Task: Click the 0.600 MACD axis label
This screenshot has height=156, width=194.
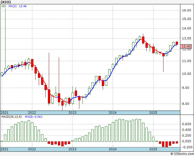Action: pos(187,124)
